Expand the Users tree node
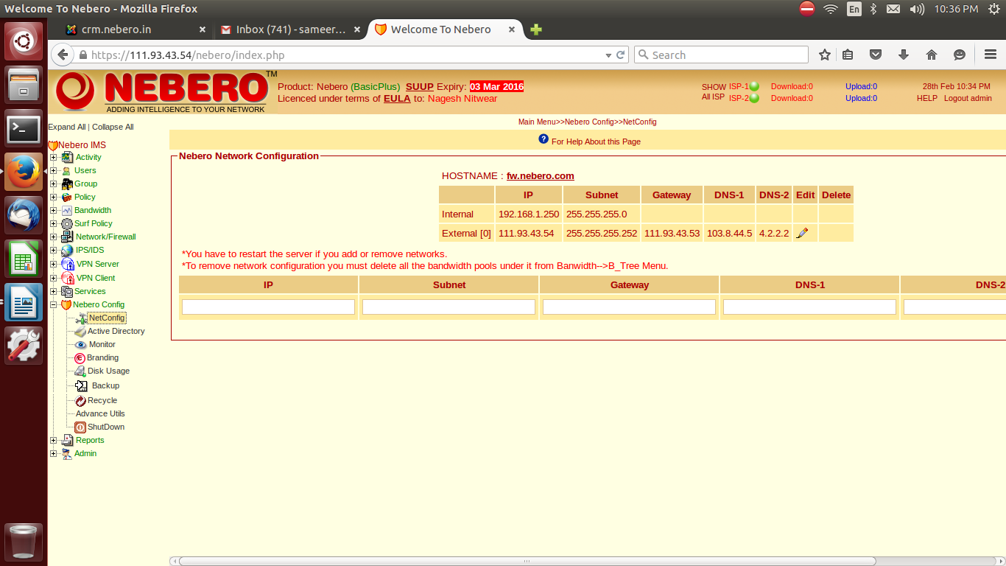This screenshot has width=1006, height=566. pos(53,170)
